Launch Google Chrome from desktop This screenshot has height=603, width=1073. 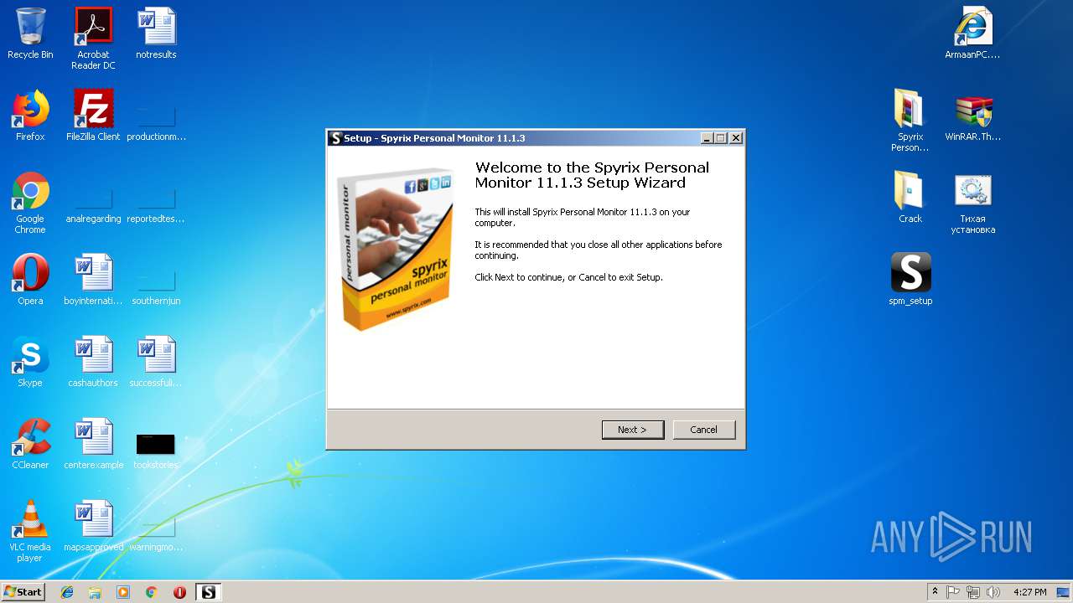(x=30, y=204)
